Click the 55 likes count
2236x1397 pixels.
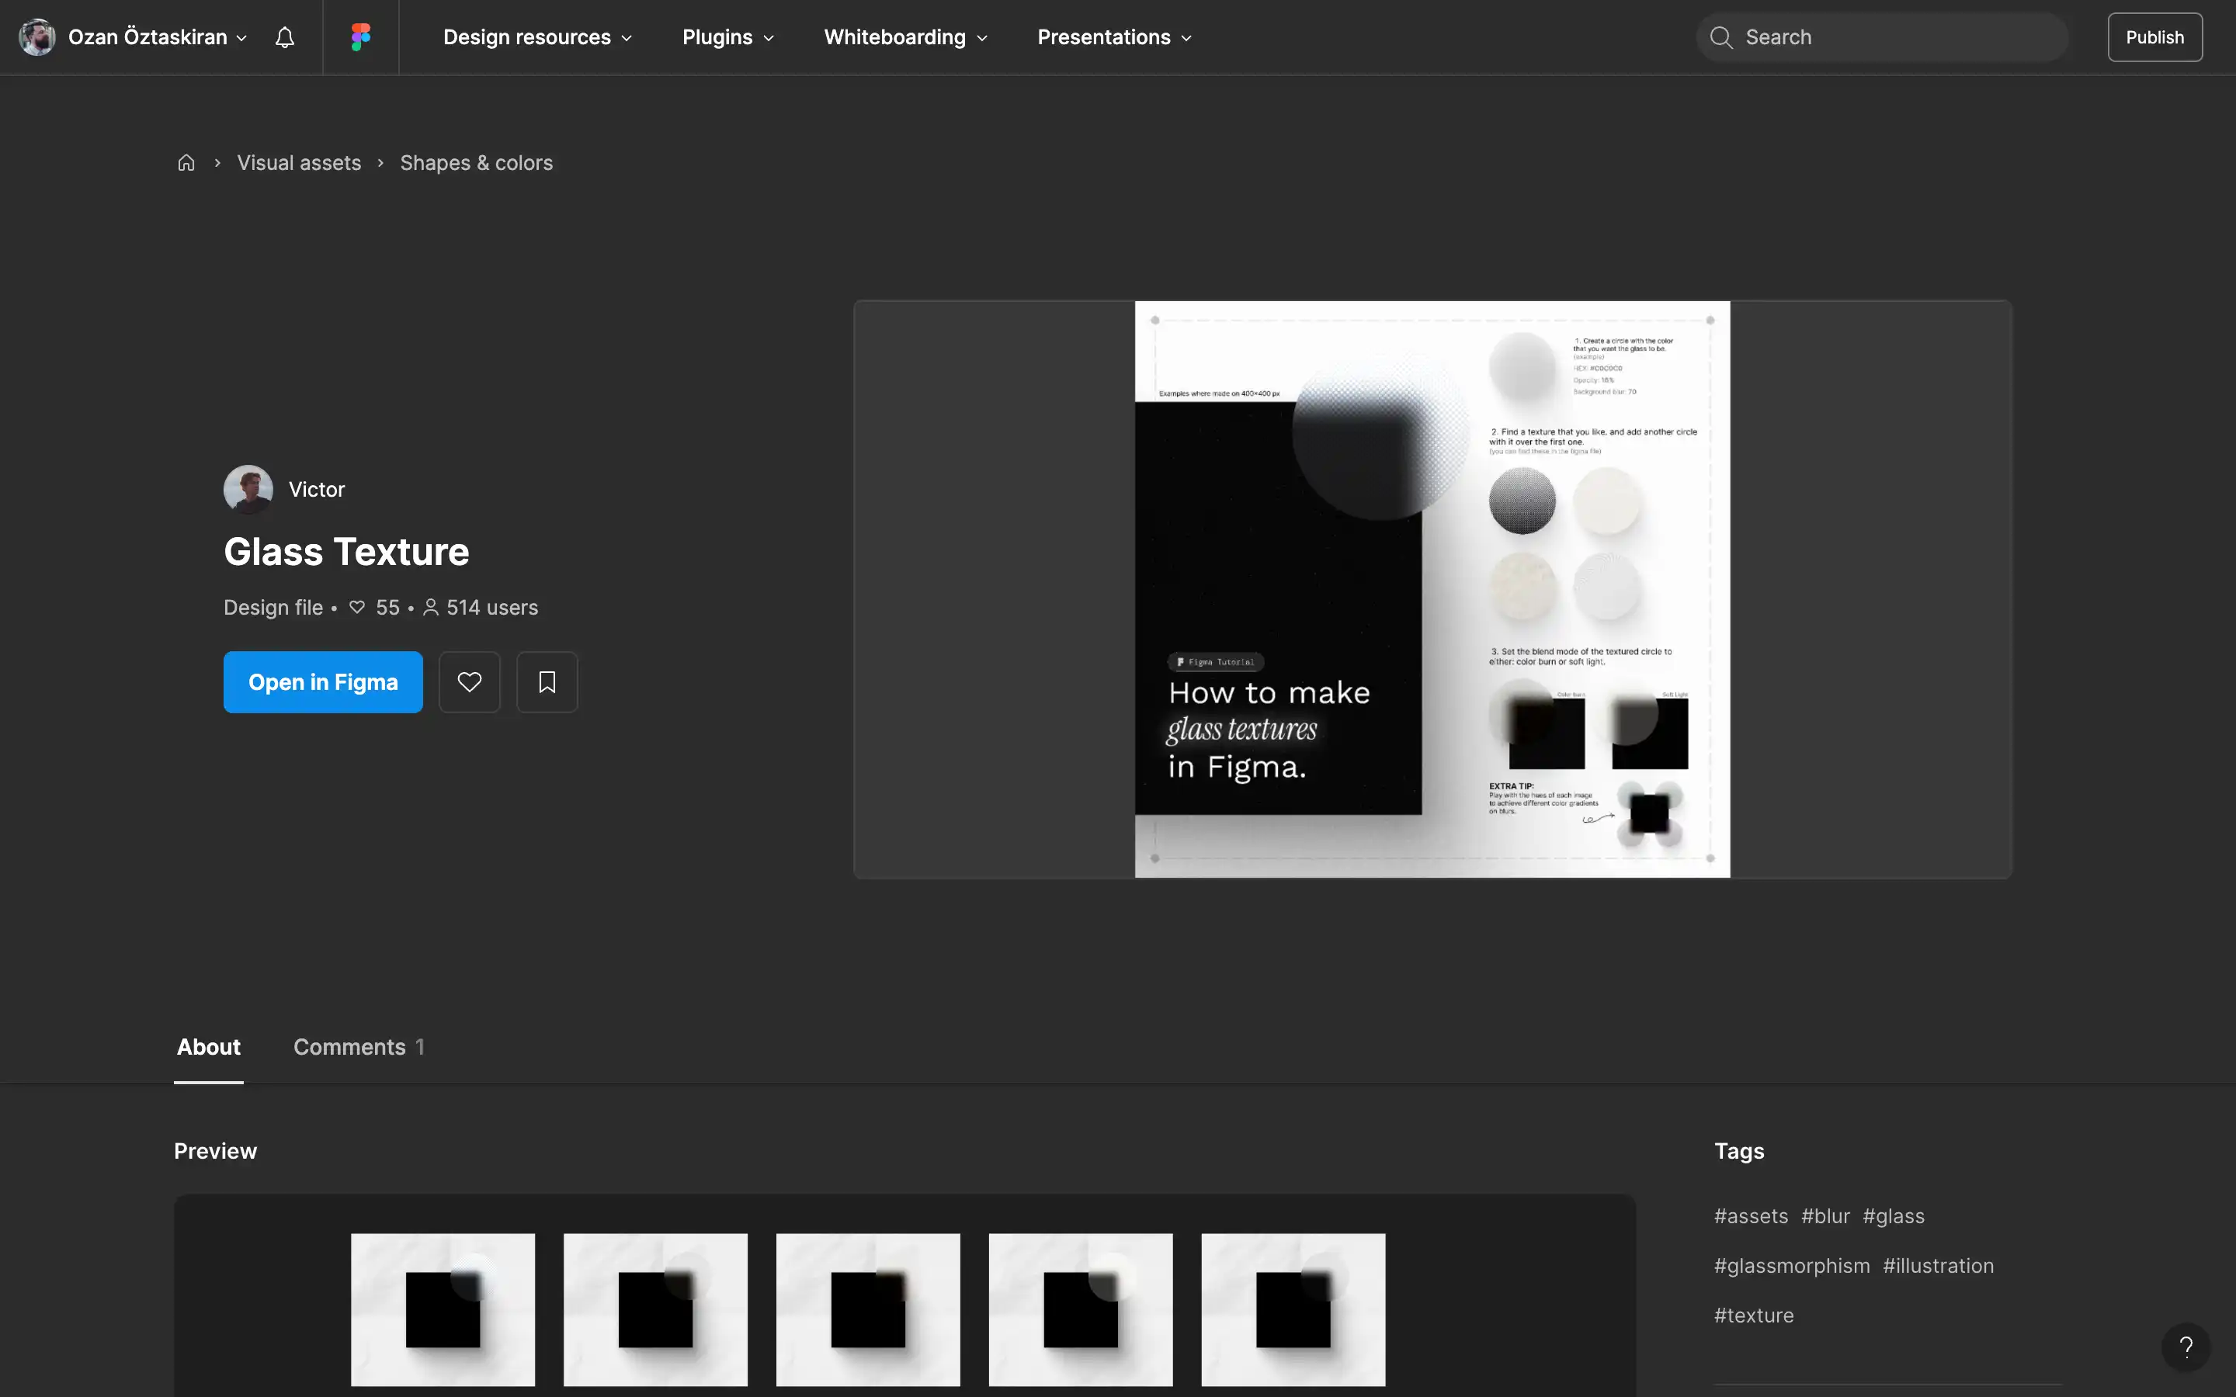(374, 607)
